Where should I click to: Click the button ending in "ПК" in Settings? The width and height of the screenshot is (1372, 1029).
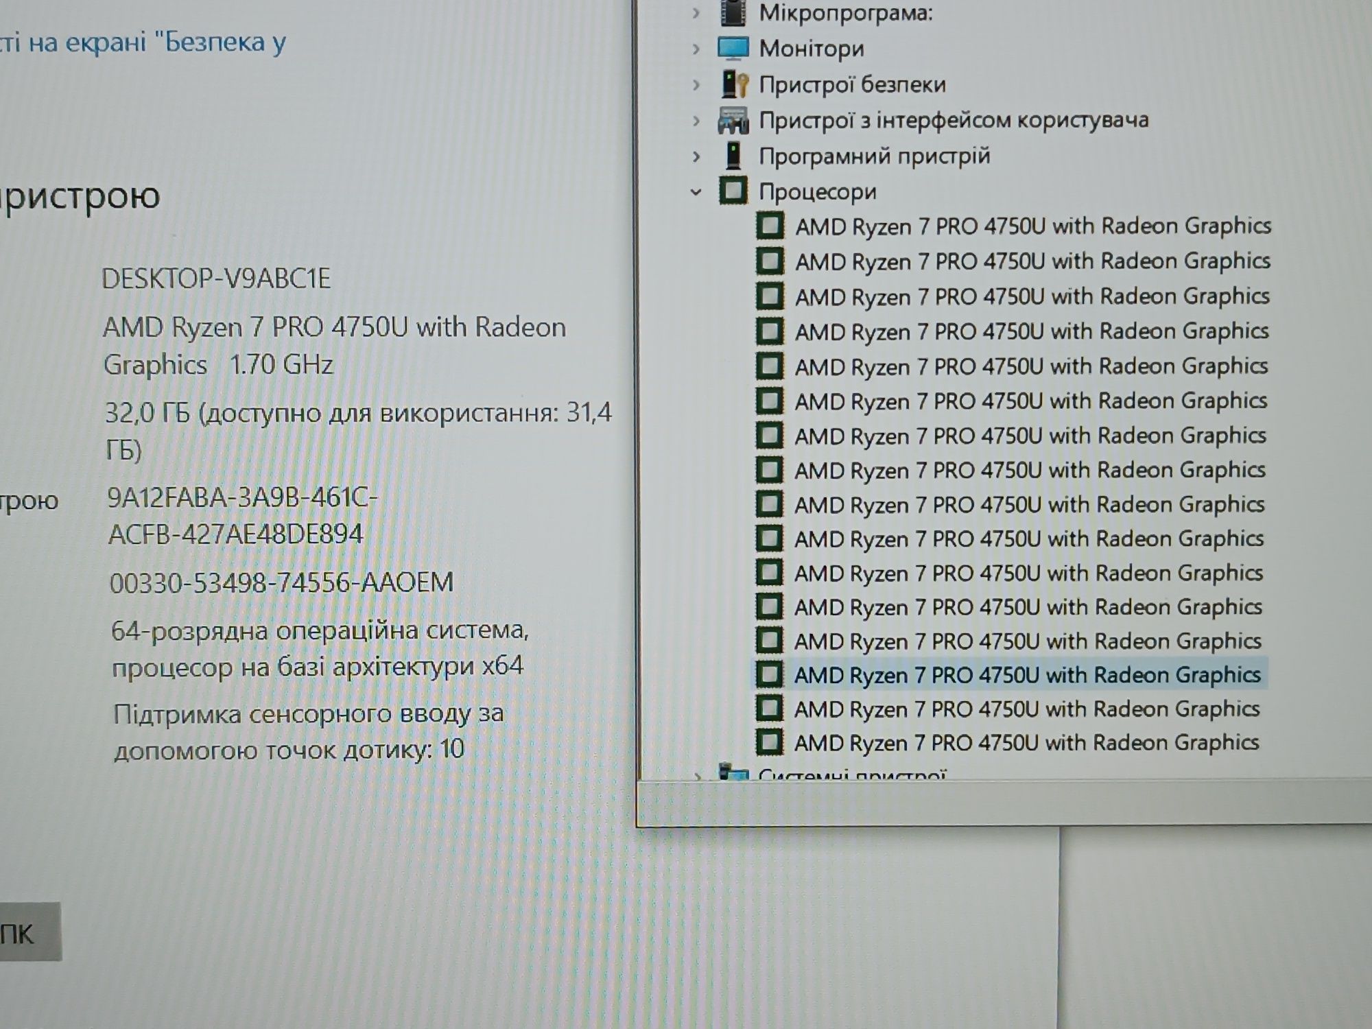tap(30, 932)
